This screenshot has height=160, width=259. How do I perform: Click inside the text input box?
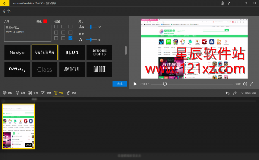click(28, 33)
